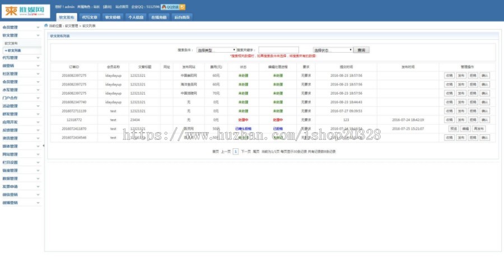
Task: Go to the 后台首页 tab
Action: (x=182, y=17)
